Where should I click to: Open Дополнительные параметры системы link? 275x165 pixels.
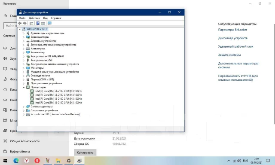[238, 65]
